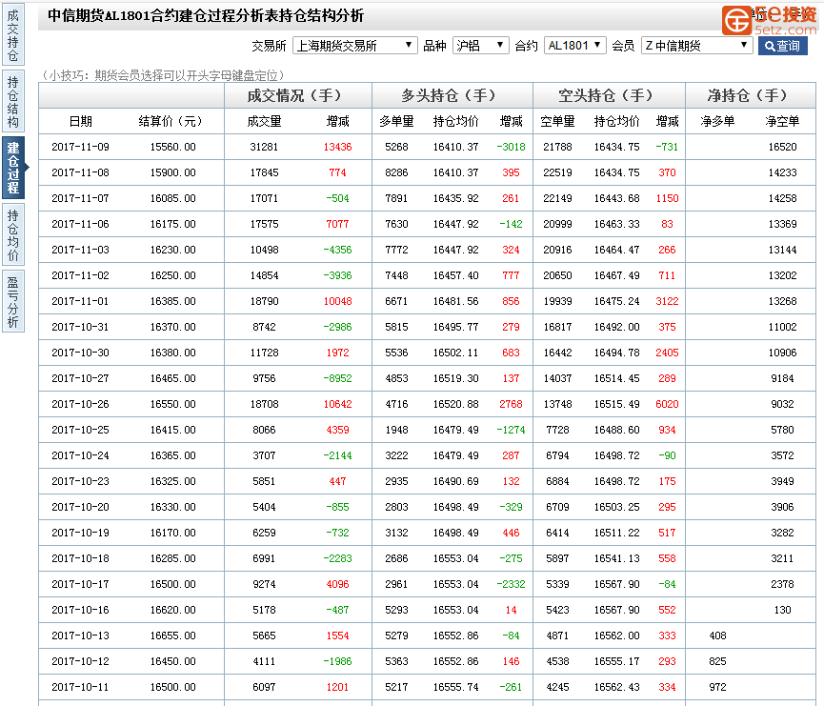
Task: Click long position value 1948
Action: pyautogui.click(x=397, y=430)
